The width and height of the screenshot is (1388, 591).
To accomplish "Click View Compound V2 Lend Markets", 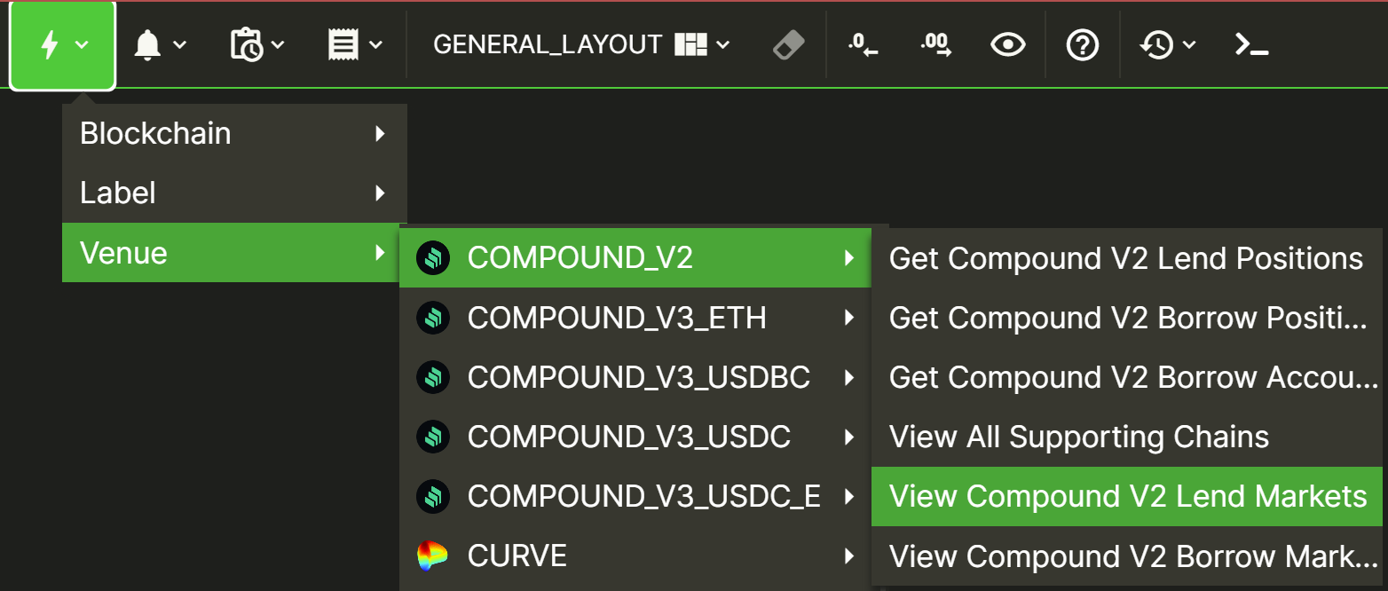I will point(1127,496).
